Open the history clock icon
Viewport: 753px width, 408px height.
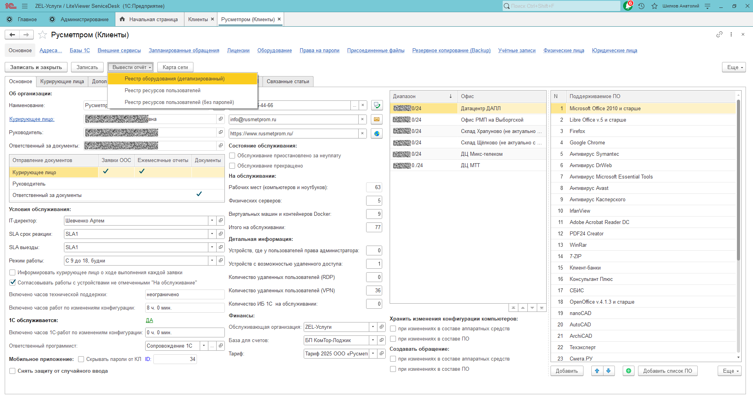click(x=641, y=6)
